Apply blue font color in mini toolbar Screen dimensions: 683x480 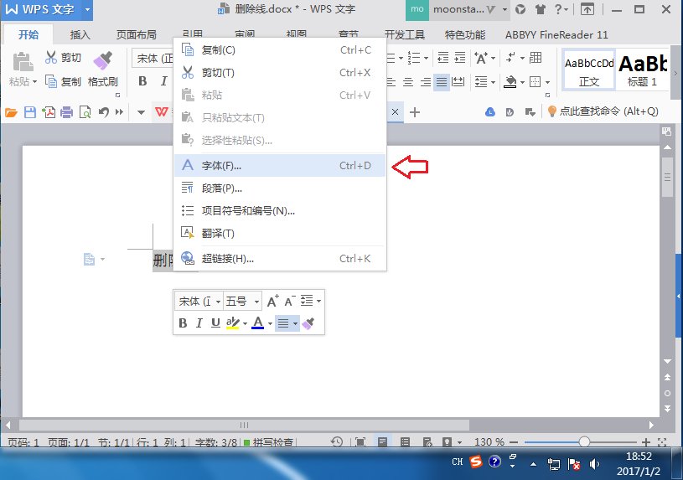pyautogui.click(x=258, y=323)
